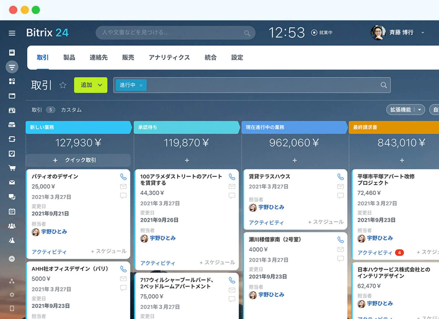Switch to the 販売 tab
This screenshot has width=439, height=319.
128,58
